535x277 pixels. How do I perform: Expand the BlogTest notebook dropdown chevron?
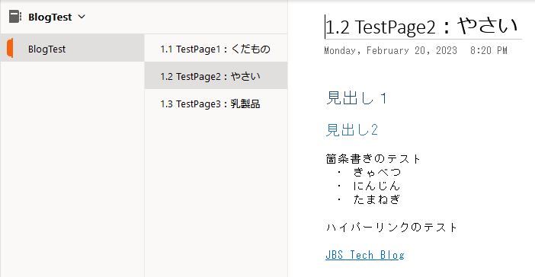coord(82,17)
